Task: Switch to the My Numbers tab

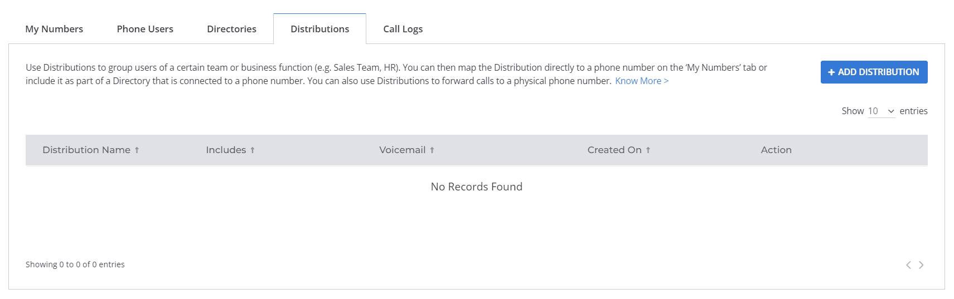Action: [x=54, y=29]
